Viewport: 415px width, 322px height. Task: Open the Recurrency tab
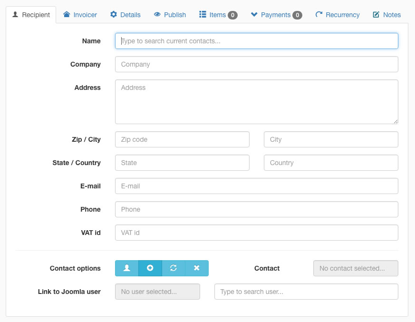click(338, 15)
